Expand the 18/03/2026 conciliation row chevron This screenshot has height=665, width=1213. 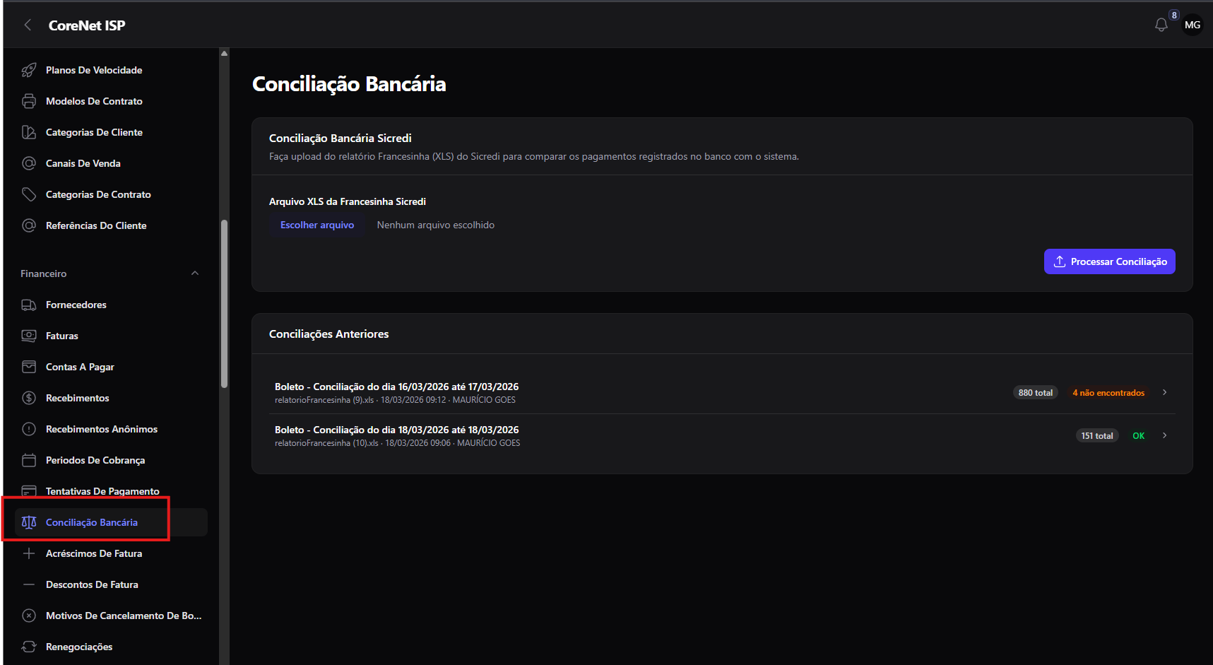[1164, 435]
